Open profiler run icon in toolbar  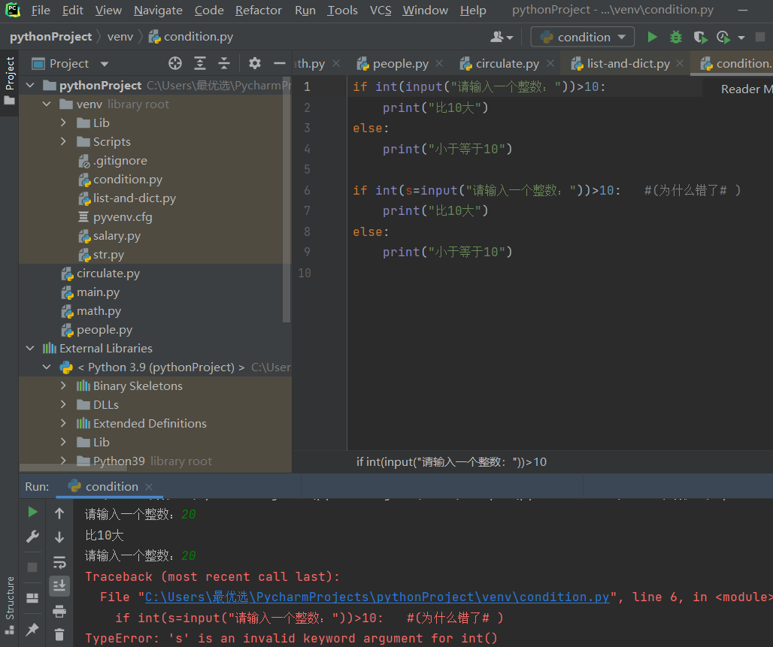coord(723,37)
